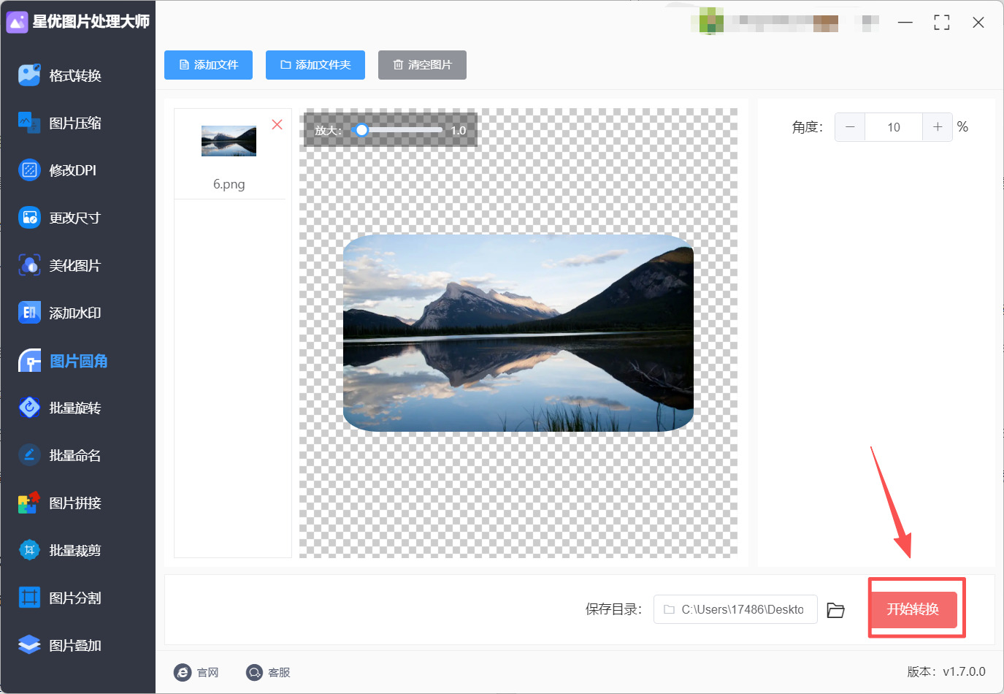Click the 批量裁剪 sidebar icon
Viewport: 1004px width, 694px height.
(29, 550)
